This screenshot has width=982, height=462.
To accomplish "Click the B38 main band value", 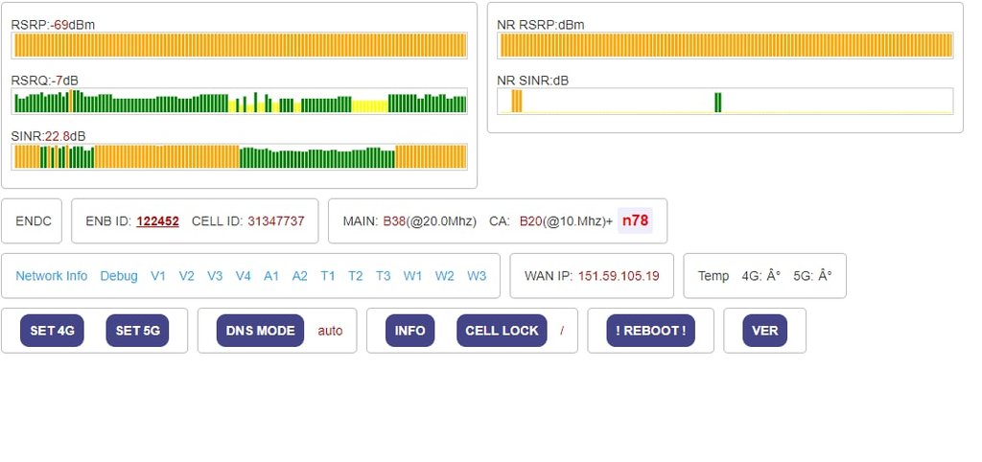I will [x=394, y=221].
